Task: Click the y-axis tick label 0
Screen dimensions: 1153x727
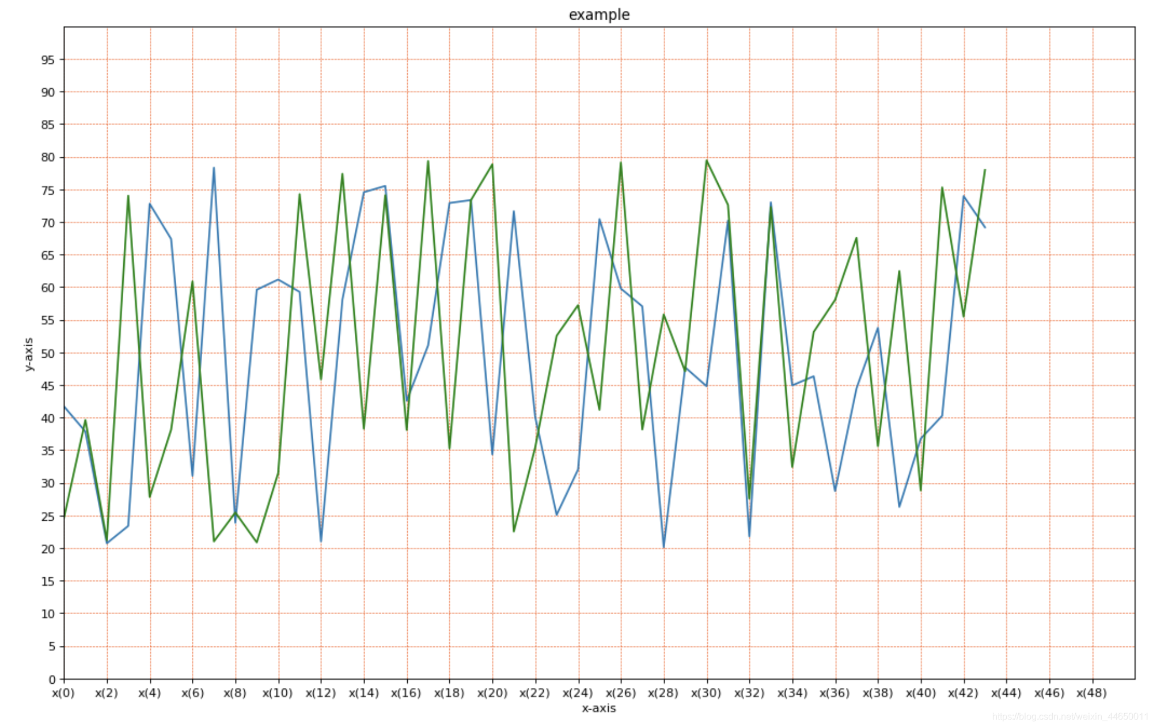Action: pyautogui.click(x=52, y=679)
